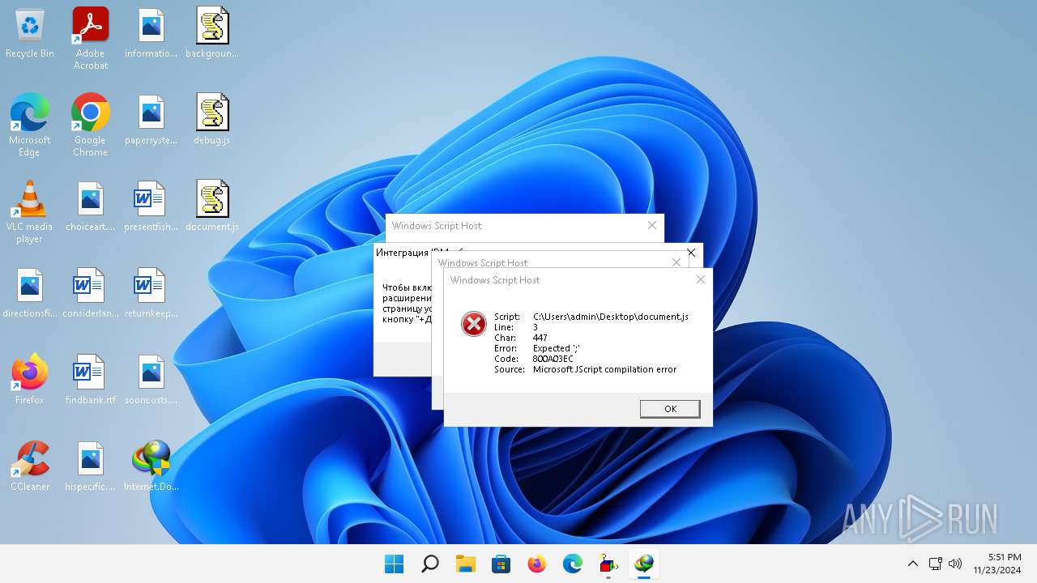
Task: Open the Internet Download Manager shortcut
Action: (x=151, y=466)
